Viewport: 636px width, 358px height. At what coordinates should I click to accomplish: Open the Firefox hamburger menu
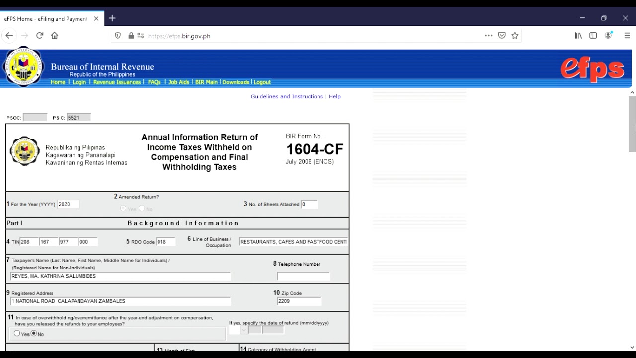coord(627,36)
